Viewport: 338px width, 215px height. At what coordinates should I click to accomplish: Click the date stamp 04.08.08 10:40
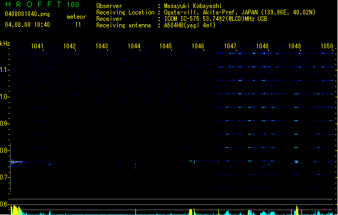[x=27, y=25]
